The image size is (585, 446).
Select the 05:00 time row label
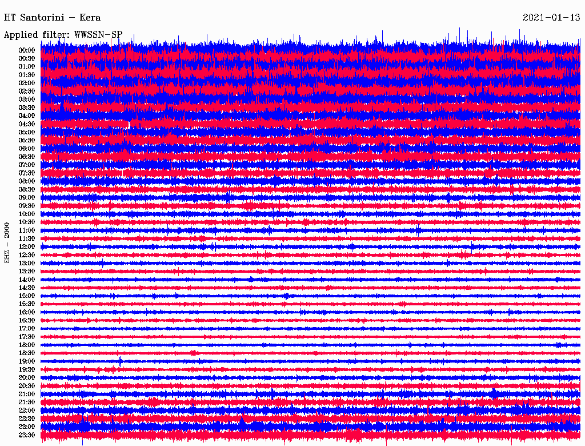27,132
